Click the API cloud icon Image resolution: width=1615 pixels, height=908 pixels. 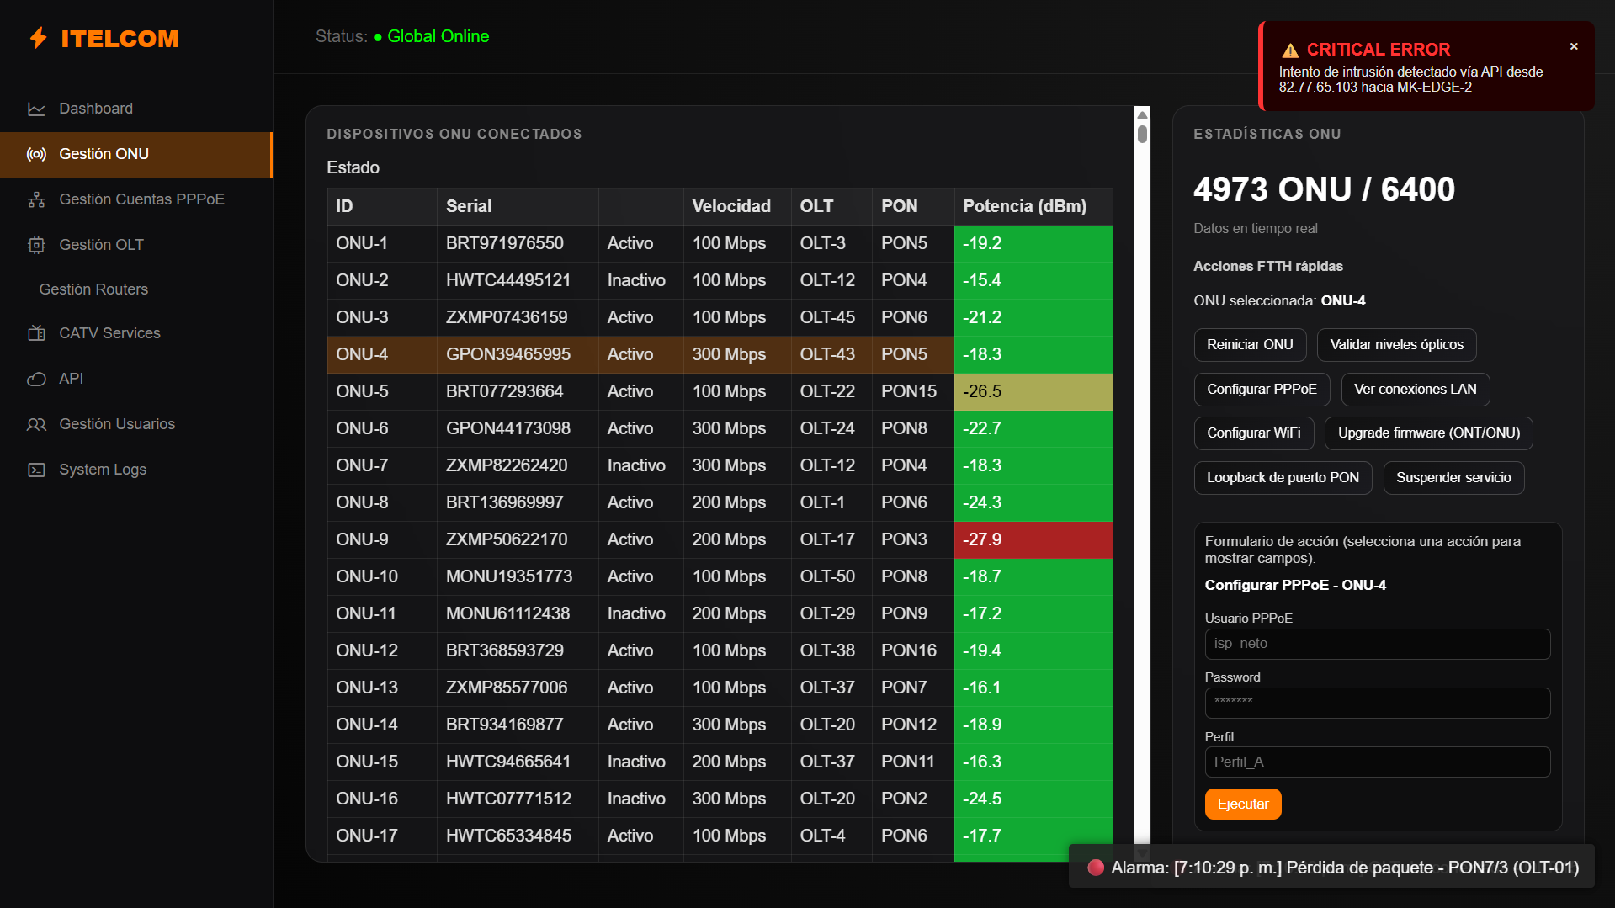point(36,379)
